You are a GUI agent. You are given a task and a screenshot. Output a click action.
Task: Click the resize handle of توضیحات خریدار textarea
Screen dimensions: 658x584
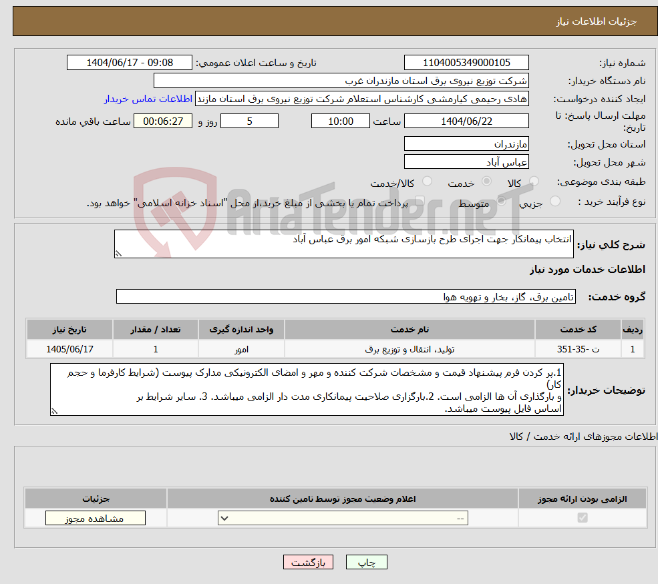(54, 410)
